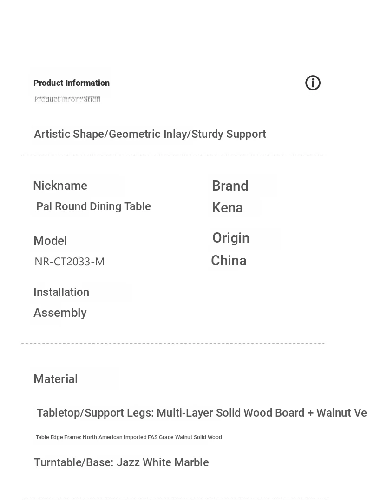Select Turntable/Base: Jazz White Marble text

tap(121, 462)
